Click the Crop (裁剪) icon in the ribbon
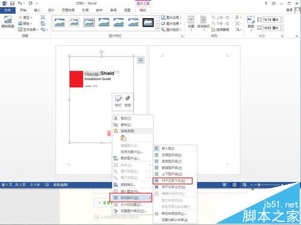 click(x=250, y=22)
